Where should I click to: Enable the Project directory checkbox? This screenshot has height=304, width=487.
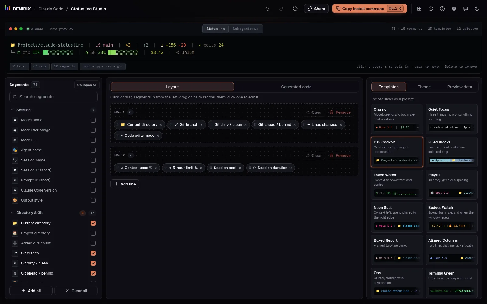pyautogui.click(x=93, y=233)
